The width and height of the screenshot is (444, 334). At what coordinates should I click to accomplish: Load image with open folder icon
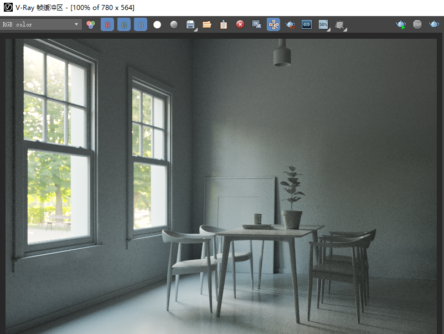coord(207,24)
